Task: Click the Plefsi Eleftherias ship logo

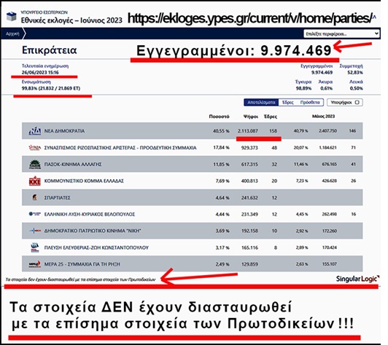Action: pyautogui.click(x=35, y=247)
